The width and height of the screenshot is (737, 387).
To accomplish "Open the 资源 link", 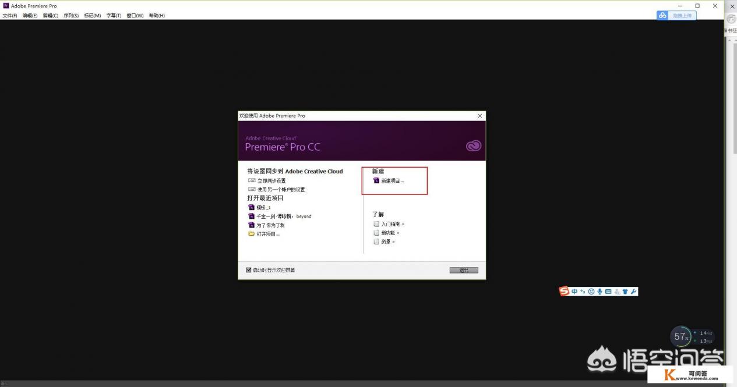I will click(x=388, y=242).
